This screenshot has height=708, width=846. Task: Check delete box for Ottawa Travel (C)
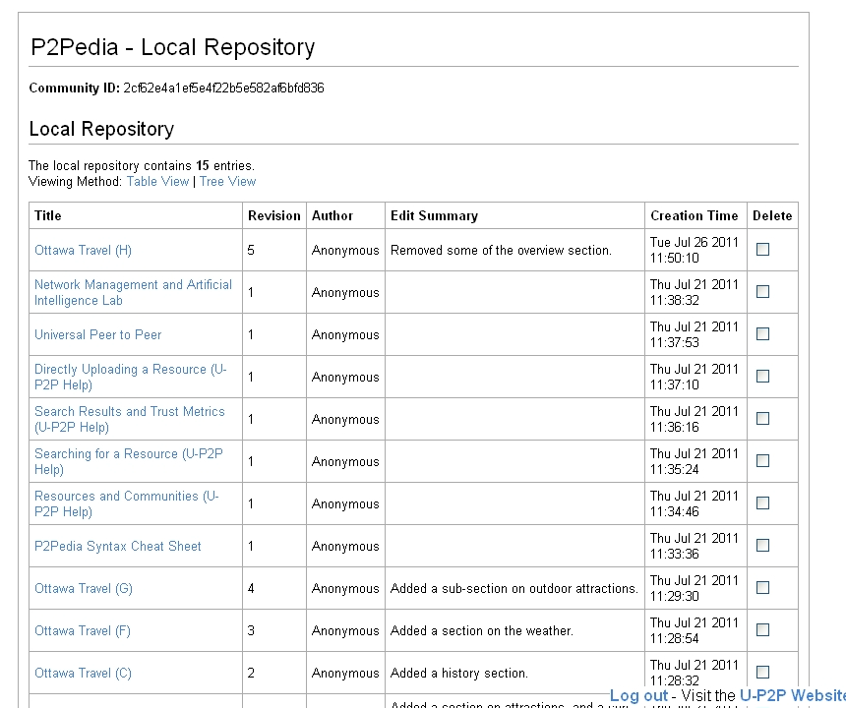pyautogui.click(x=762, y=673)
